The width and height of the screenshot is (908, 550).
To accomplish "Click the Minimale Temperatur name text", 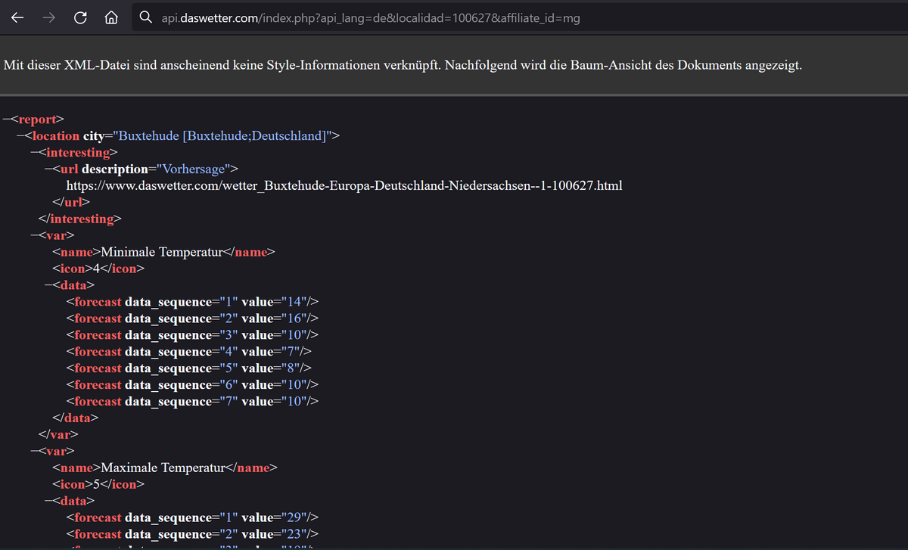I will tap(162, 253).
